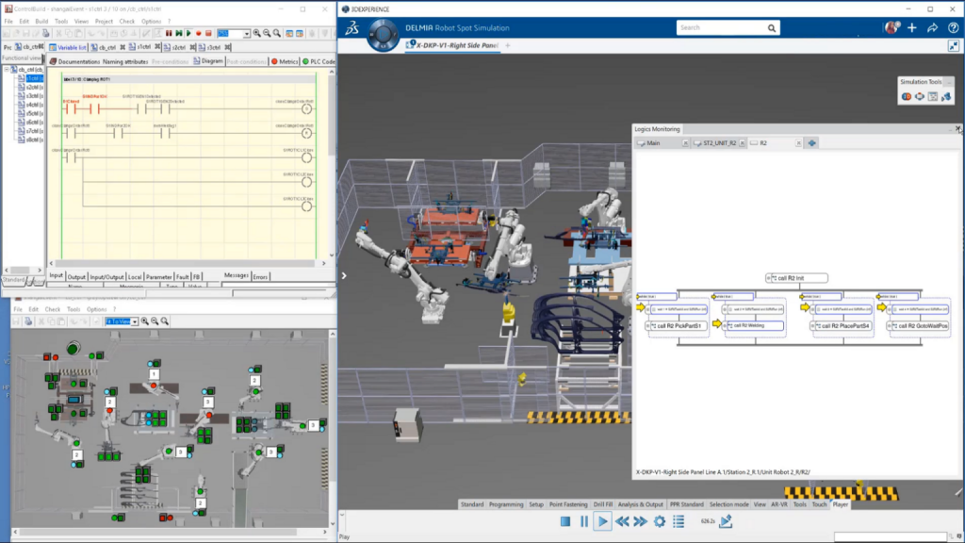Stop the simulation in the player bar

coord(565,521)
